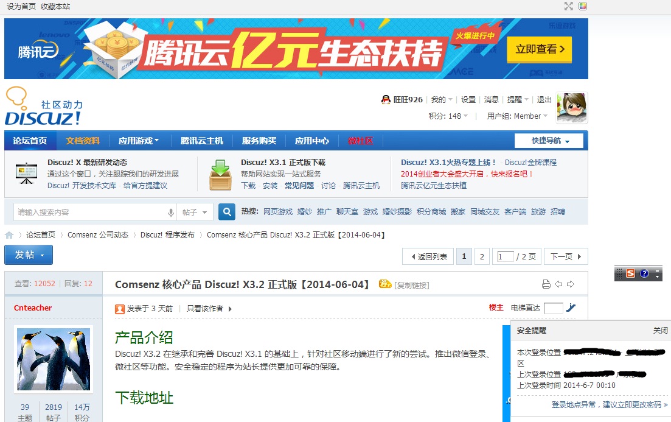Open the 设置 settings link
This screenshot has width=671, height=422.
click(x=468, y=100)
